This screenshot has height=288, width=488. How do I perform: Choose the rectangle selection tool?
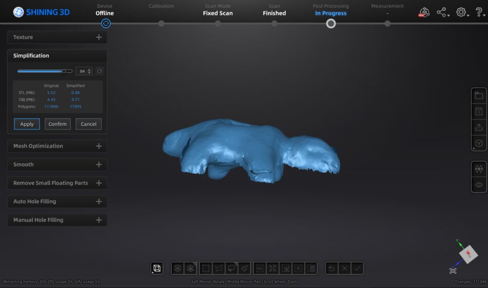[205, 268]
